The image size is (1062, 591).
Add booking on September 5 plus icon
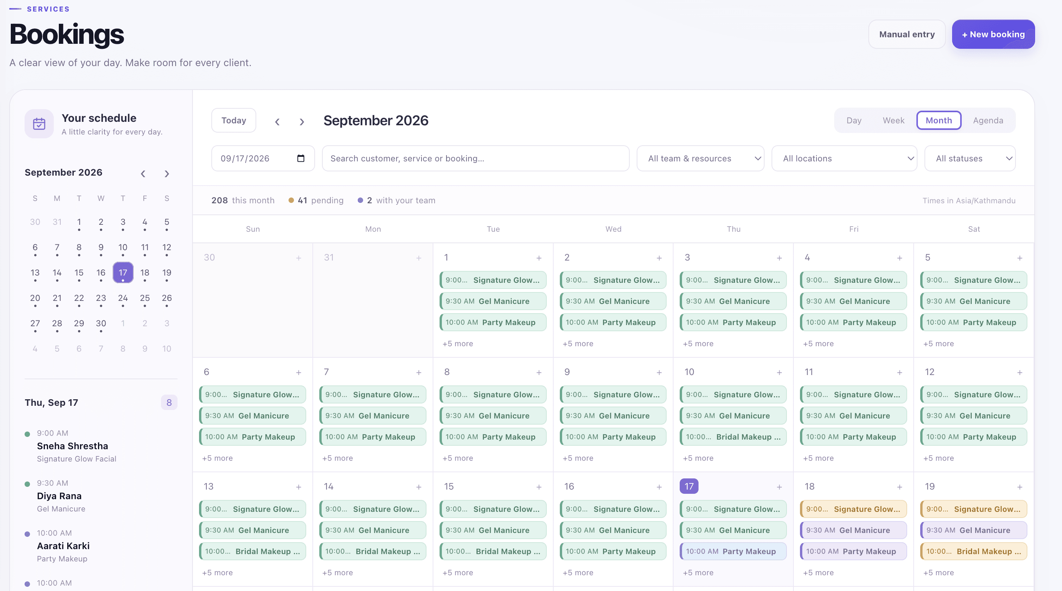pyautogui.click(x=1019, y=258)
